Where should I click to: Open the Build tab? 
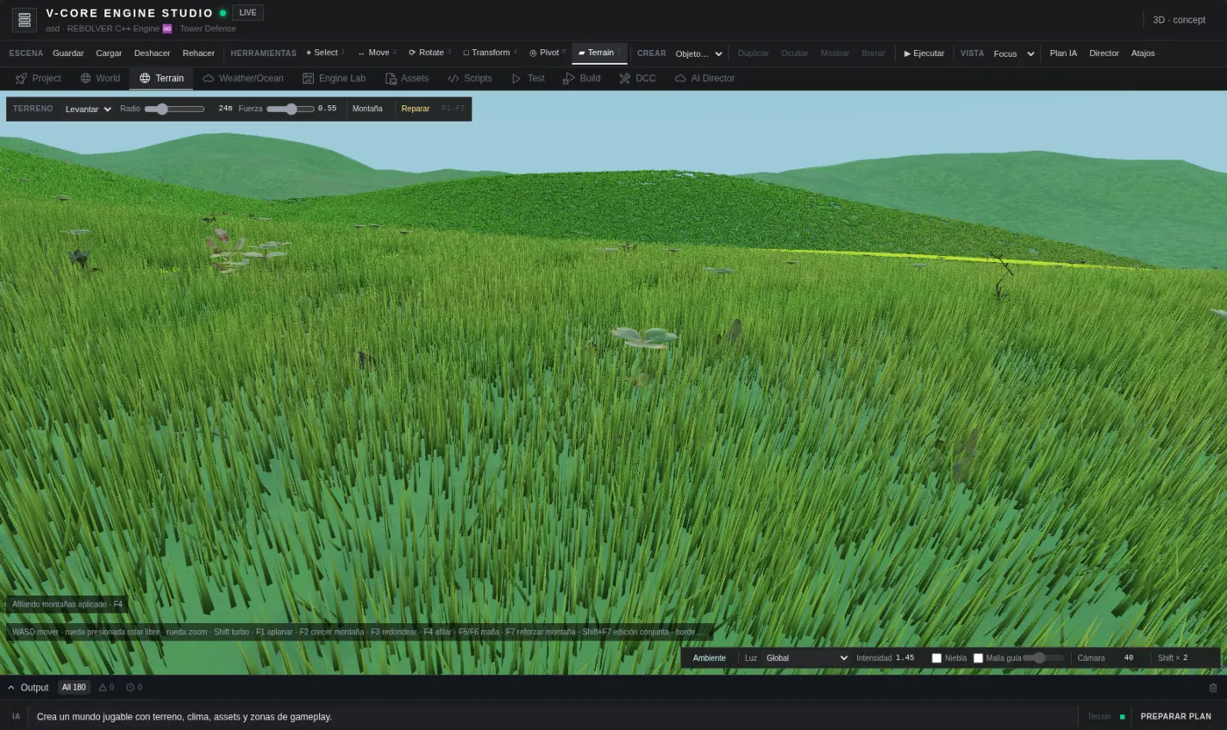coord(582,78)
